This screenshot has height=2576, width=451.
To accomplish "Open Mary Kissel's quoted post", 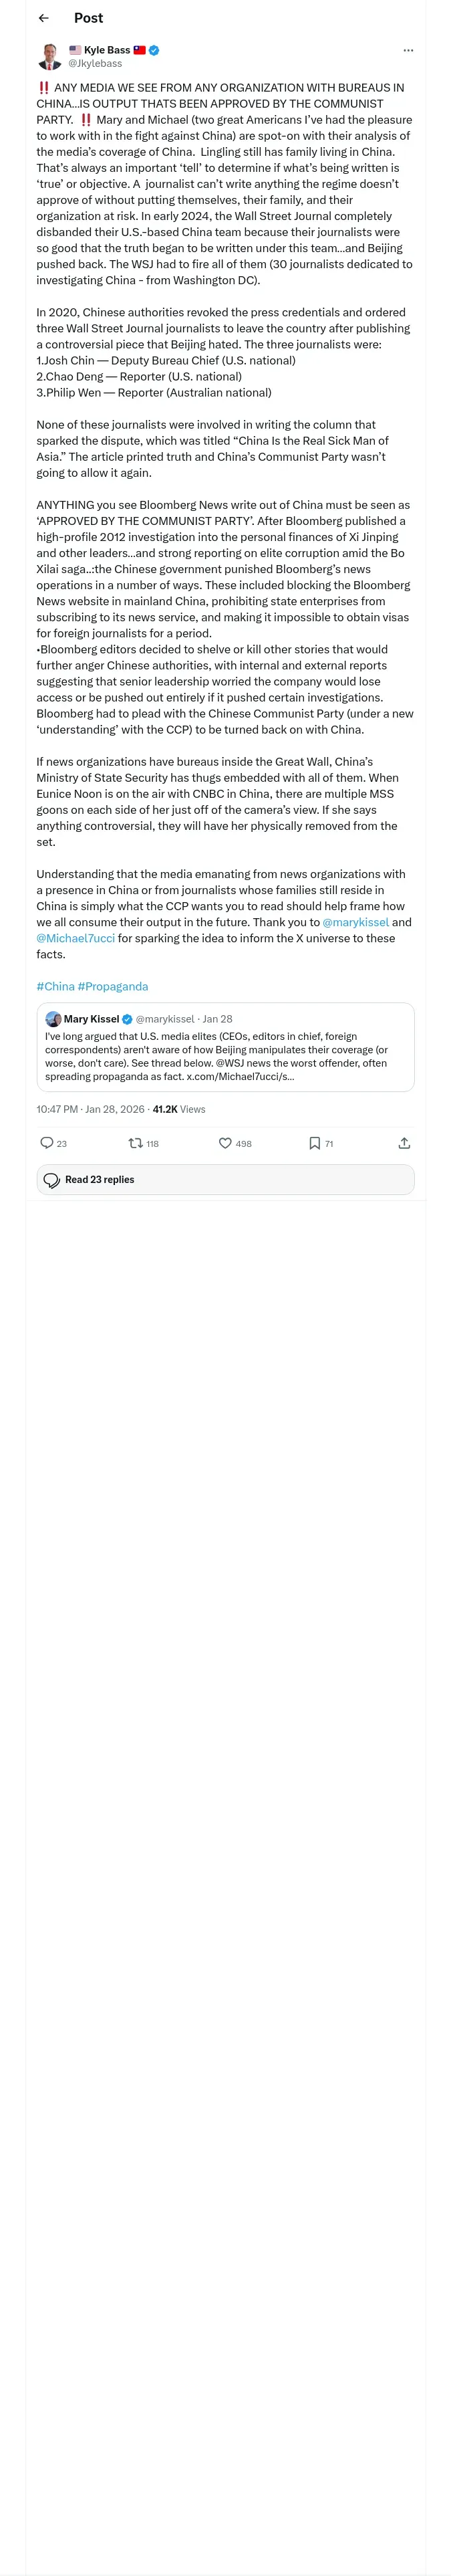I will pyautogui.click(x=225, y=1056).
